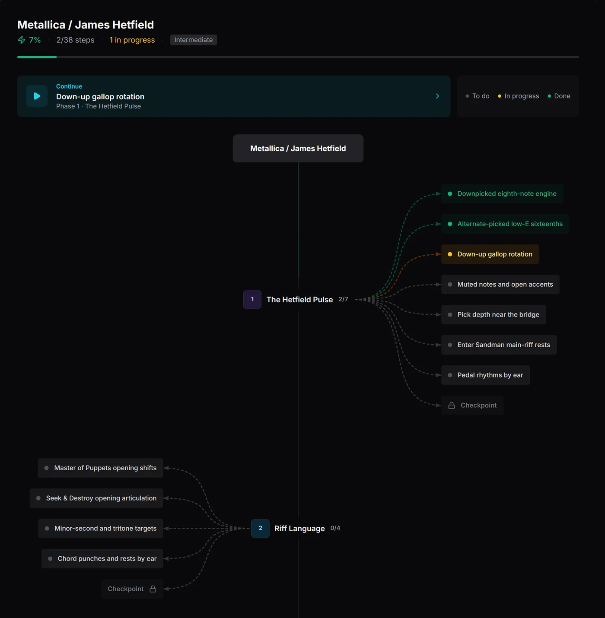Image resolution: width=605 pixels, height=618 pixels.
Task: Click the lightning bolt progress icon
Action: pyautogui.click(x=22, y=40)
